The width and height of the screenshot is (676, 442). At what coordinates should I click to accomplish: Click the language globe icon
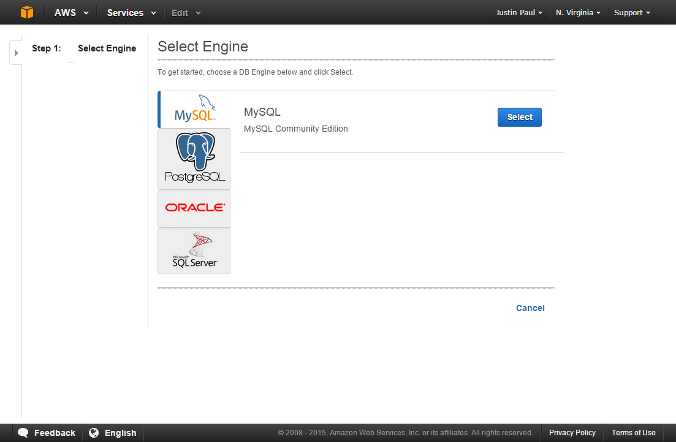point(94,433)
